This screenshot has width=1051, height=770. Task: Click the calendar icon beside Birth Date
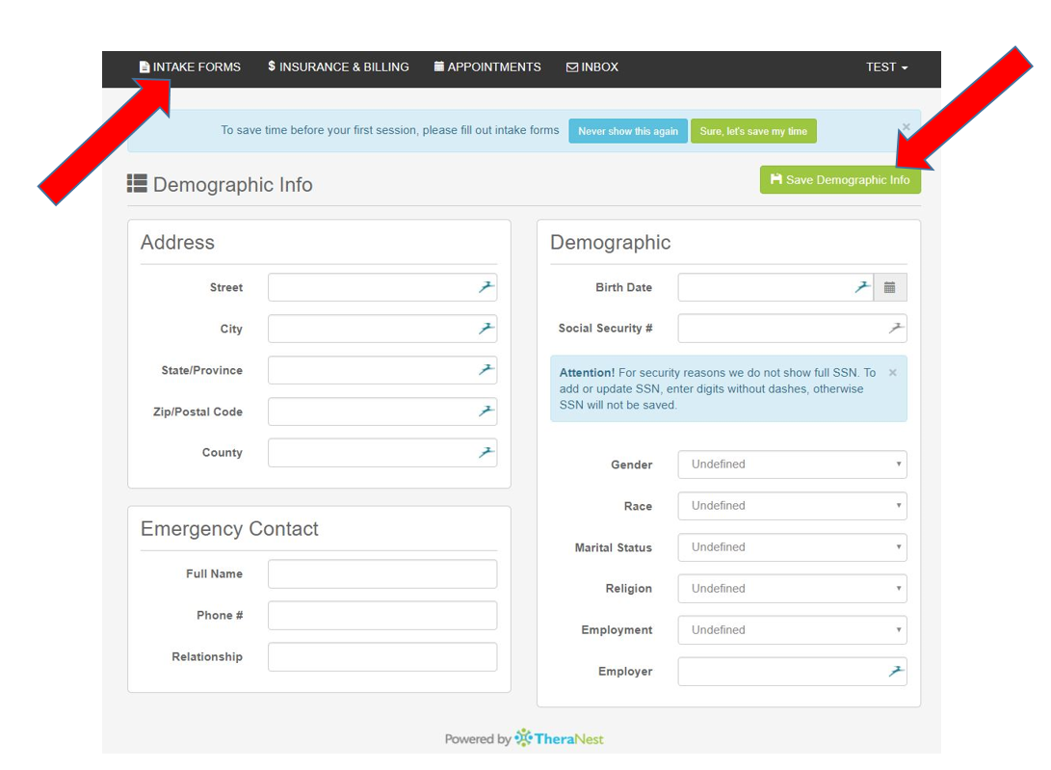tap(889, 287)
